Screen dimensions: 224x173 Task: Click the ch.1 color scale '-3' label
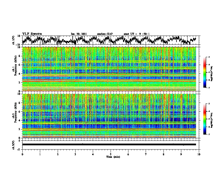pyautogui.click(x=208, y=57)
